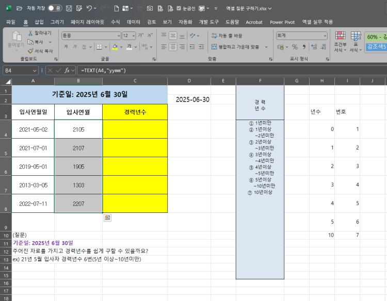
Task: Click the font color 가 icon
Action: 129,46
